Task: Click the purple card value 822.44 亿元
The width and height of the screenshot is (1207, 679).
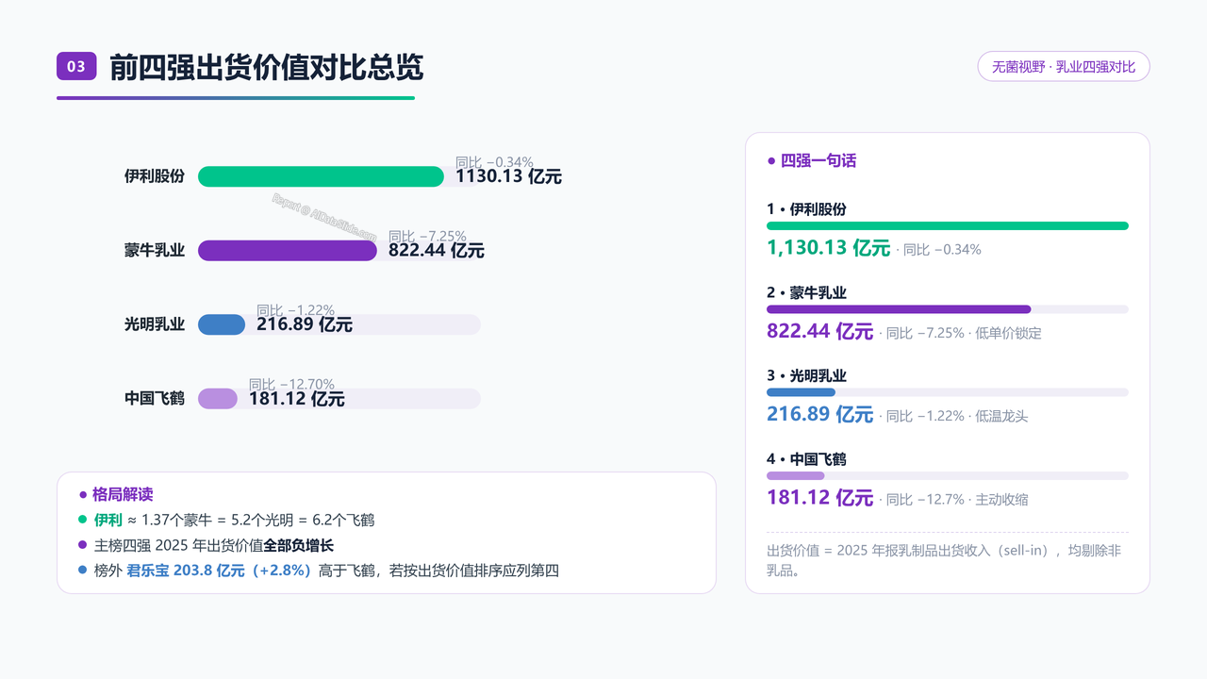Action: pyautogui.click(x=820, y=331)
